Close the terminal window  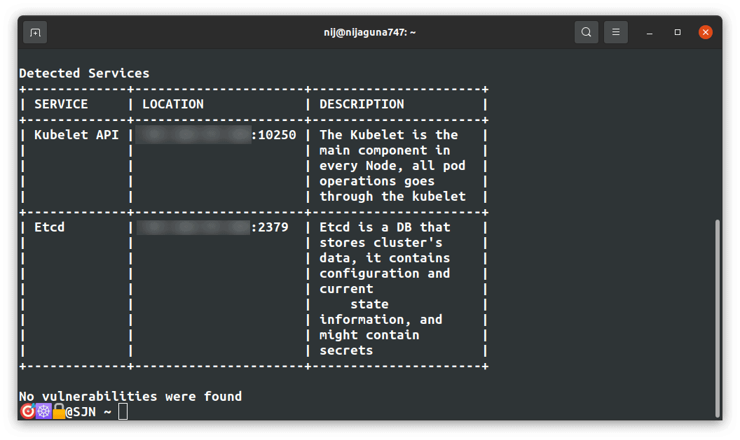(x=706, y=32)
